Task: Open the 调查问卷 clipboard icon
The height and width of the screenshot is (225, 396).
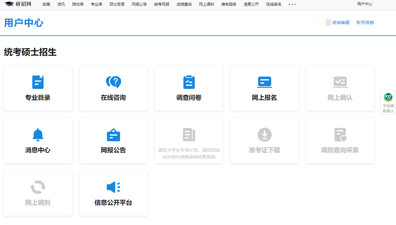Action: pyautogui.click(x=189, y=82)
